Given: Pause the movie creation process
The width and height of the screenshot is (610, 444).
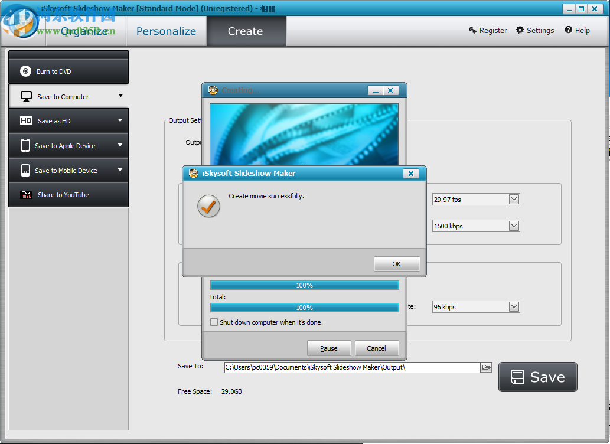Looking at the screenshot, I should coord(329,348).
